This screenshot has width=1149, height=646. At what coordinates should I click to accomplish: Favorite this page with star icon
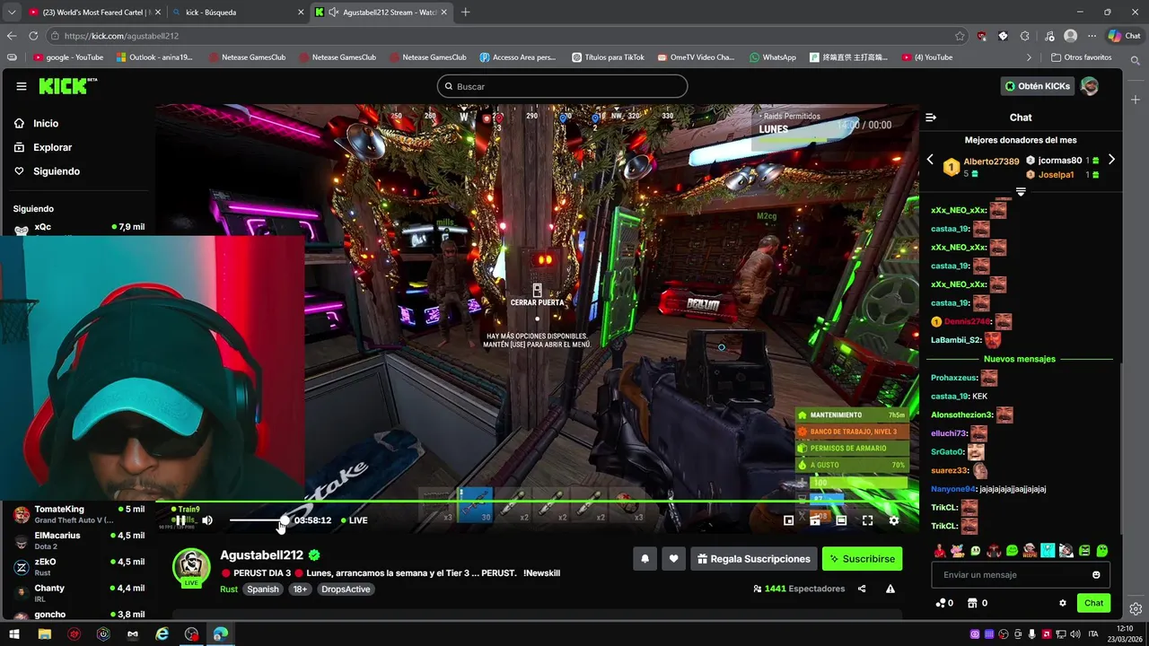[960, 36]
